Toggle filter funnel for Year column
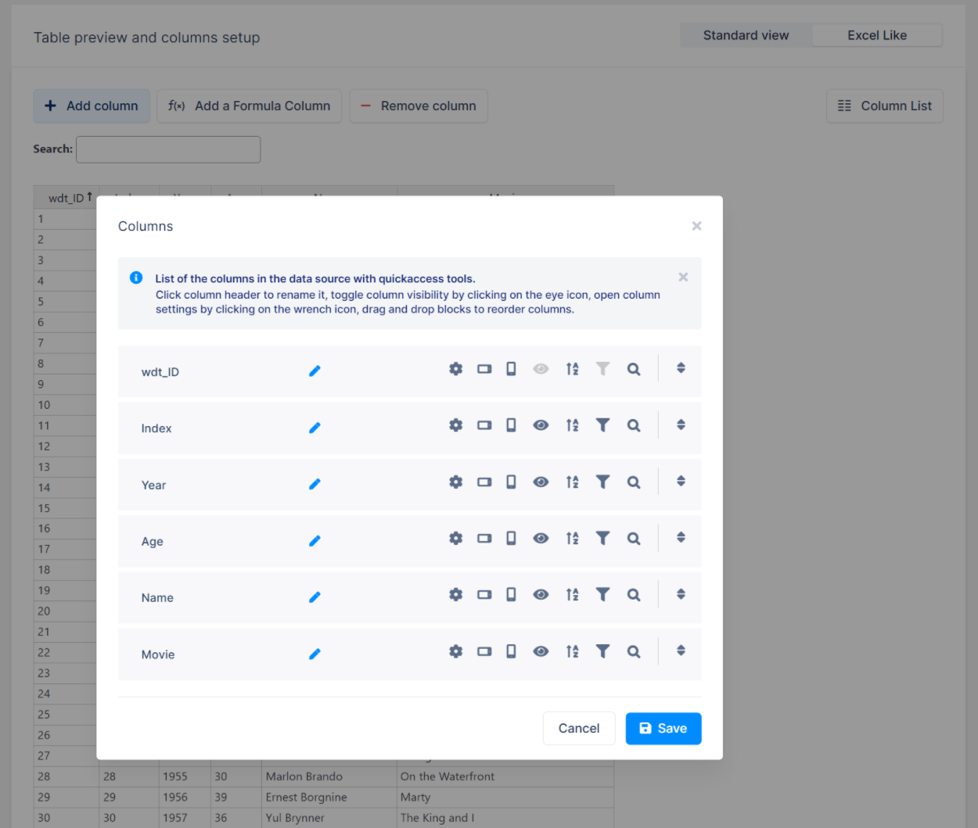Screen dimensions: 978x828 click(602, 482)
